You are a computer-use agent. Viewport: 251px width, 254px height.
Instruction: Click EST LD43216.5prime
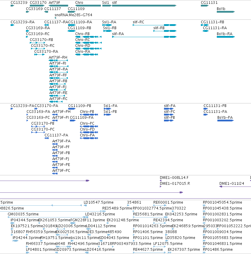[x=87, y=217]
